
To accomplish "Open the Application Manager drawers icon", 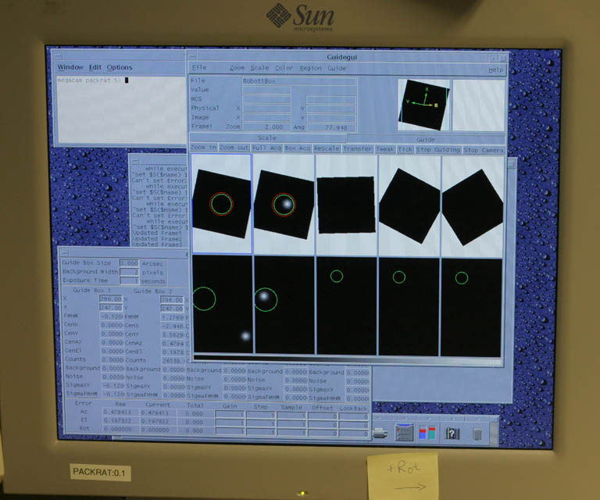I will click(x=404, y=432).
